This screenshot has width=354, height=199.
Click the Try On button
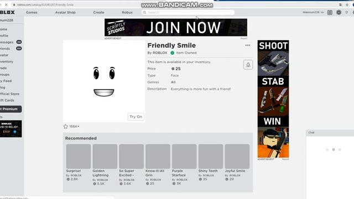coord(136,117)
